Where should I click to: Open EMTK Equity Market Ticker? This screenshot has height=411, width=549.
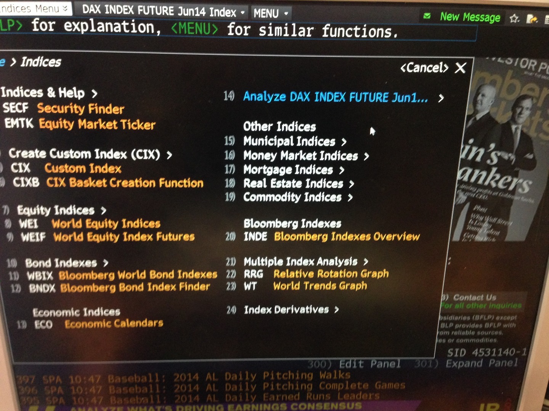[x=80, y=124]
